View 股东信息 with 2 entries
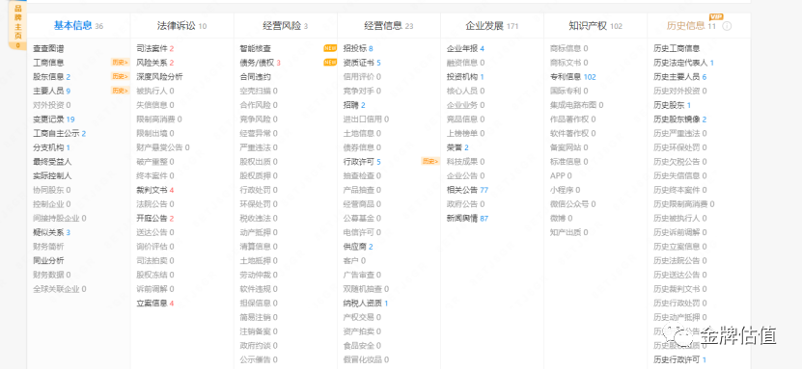The width and height of the screenshot is (802, 370). coord(52,77)
